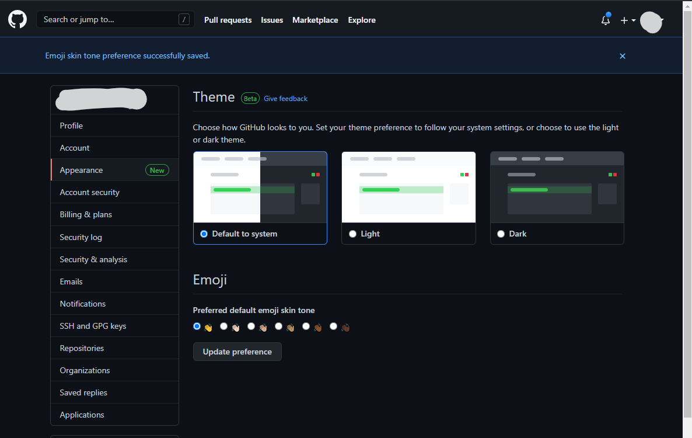Go to Security & analysis settings
Screen dimensions: 692x438
pos(115,259)
